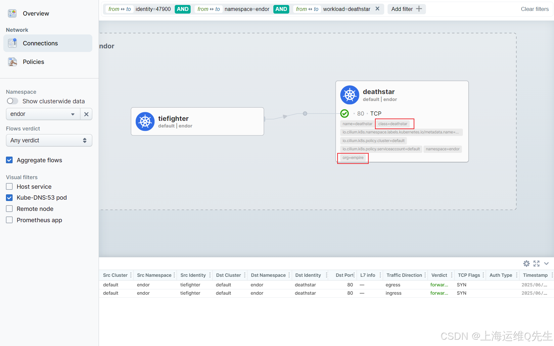Open Dst Cluster column menu dots

point(245,275)
